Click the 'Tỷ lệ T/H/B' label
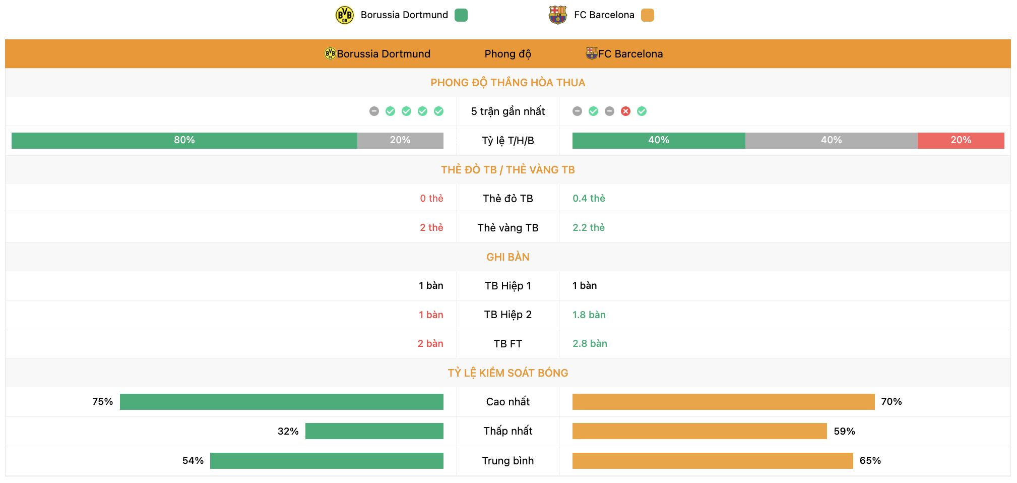1017x483 pixels. [x=508, y=141]
